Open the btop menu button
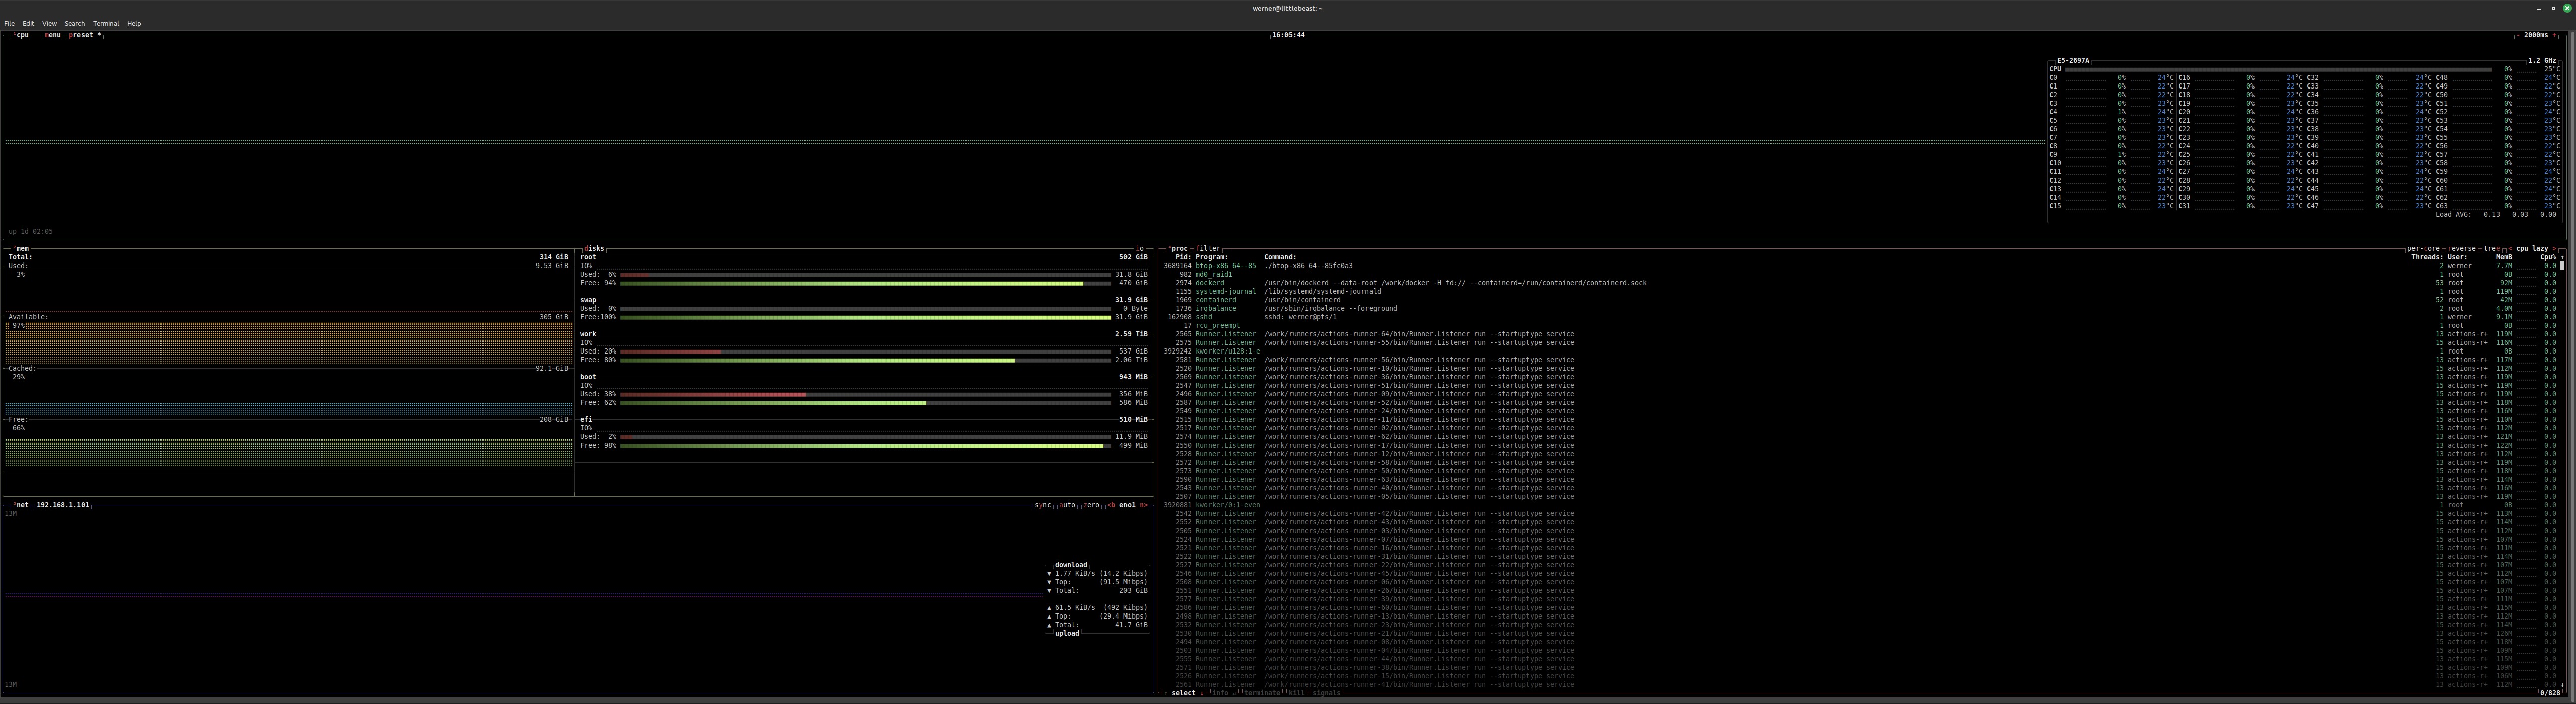 click(x=53, y=35)
